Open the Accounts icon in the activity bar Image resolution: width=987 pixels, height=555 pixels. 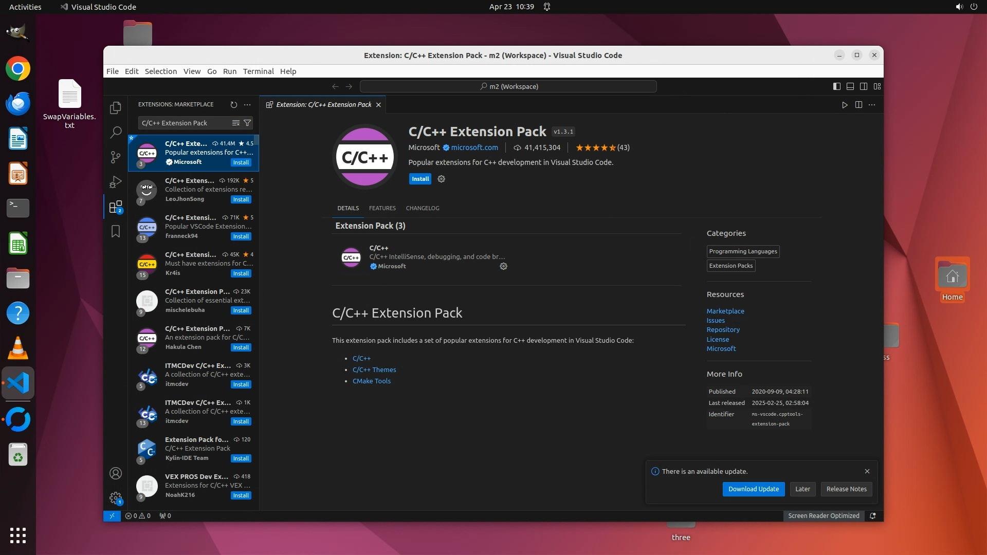click(x=116, y=473)
